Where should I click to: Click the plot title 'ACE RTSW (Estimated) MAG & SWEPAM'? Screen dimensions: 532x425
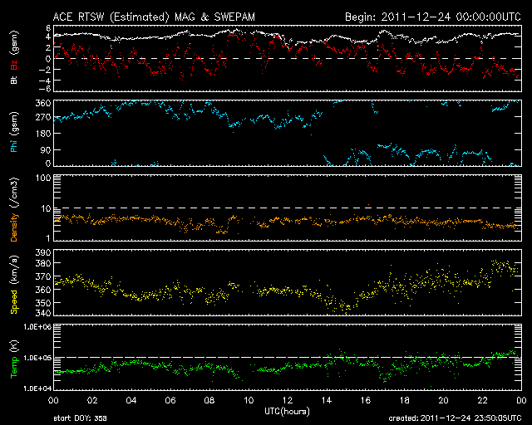click(x=154, y=17)
